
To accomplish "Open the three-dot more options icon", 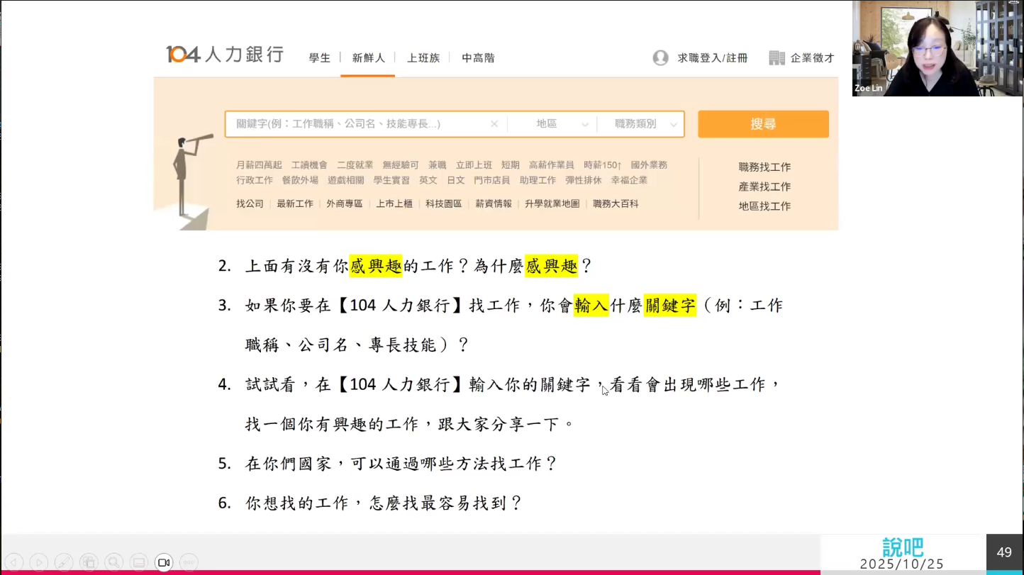I will (189, 562).
